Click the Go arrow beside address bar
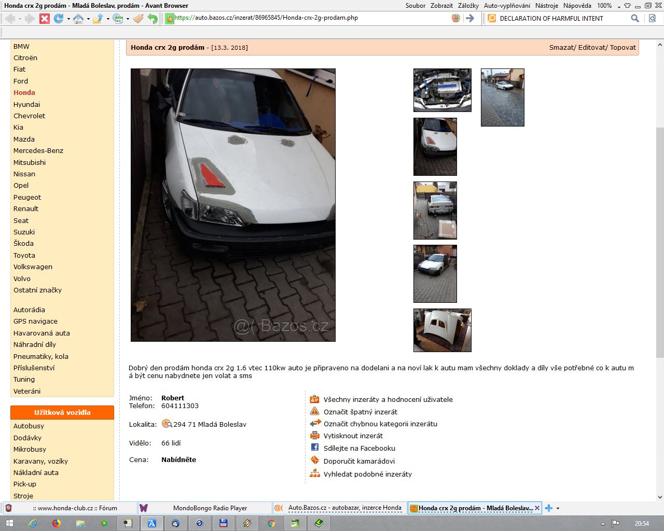This screenshot has height=531, width=664. 470,18
